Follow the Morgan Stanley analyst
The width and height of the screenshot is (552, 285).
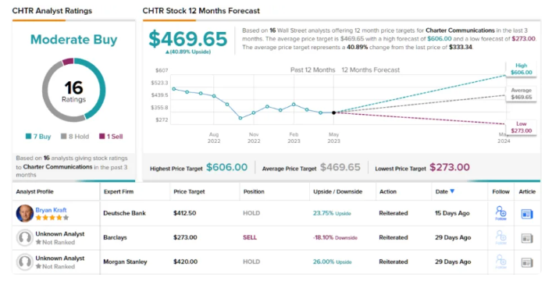(x=500, y=262)
